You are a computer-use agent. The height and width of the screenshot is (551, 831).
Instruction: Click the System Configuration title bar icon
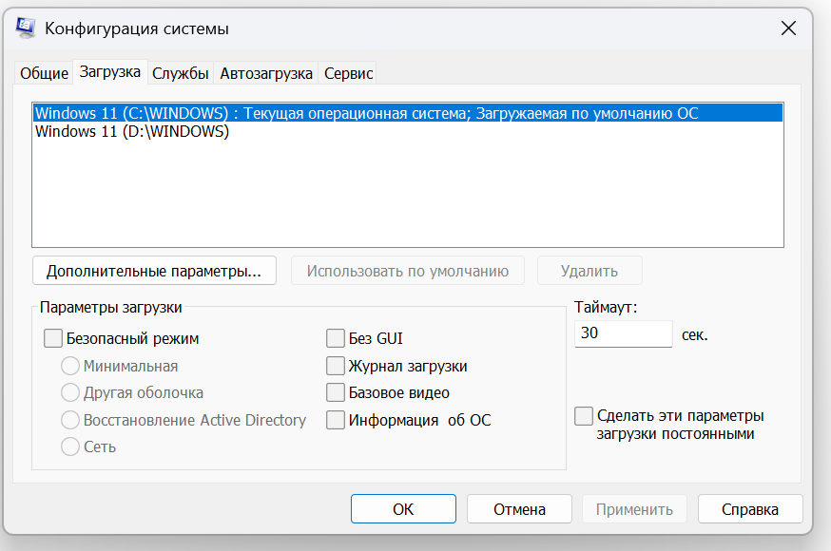click(x=25, y=28)
